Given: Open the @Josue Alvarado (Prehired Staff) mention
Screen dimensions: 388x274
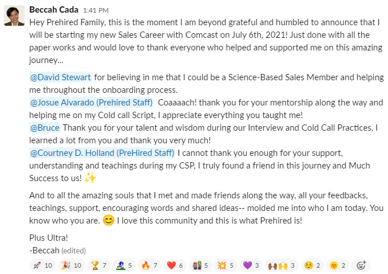Looking at the screenshot, I should coord(91,102).
